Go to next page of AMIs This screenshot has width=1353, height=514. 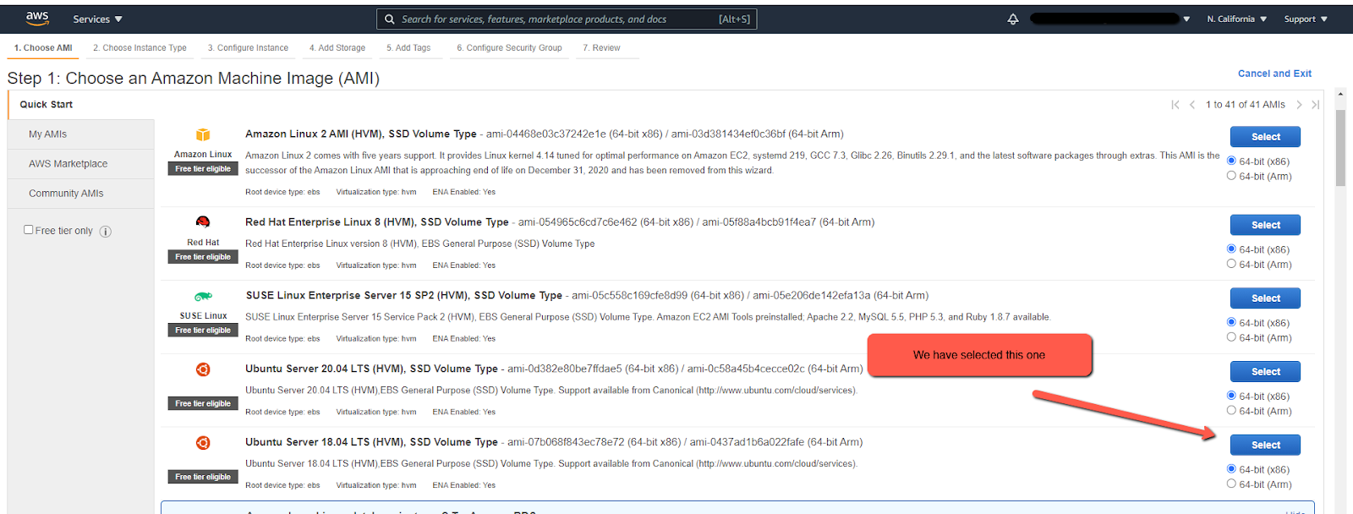(x=1299, y=105)
